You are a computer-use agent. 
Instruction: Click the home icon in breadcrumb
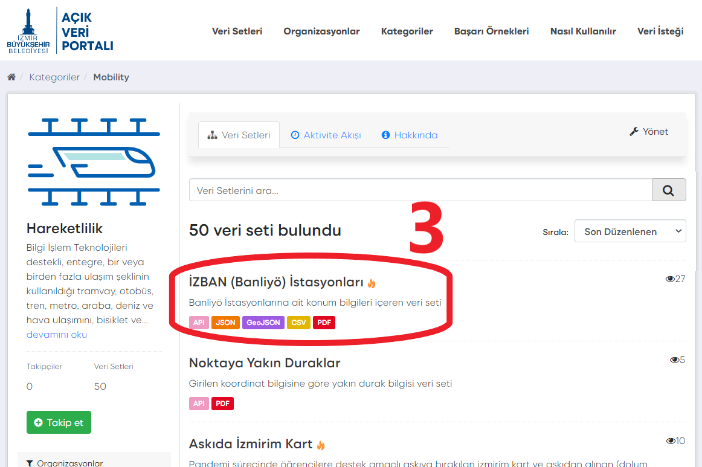pos(11,77)
